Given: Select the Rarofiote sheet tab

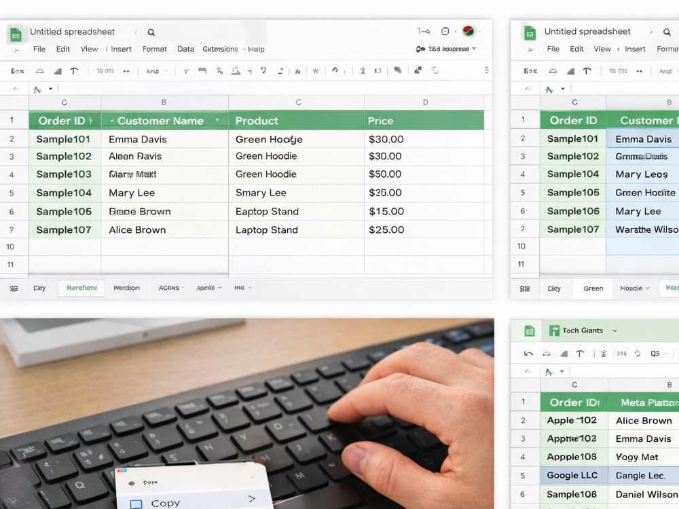Looking at the screenshot, I should tap(81, 288).
